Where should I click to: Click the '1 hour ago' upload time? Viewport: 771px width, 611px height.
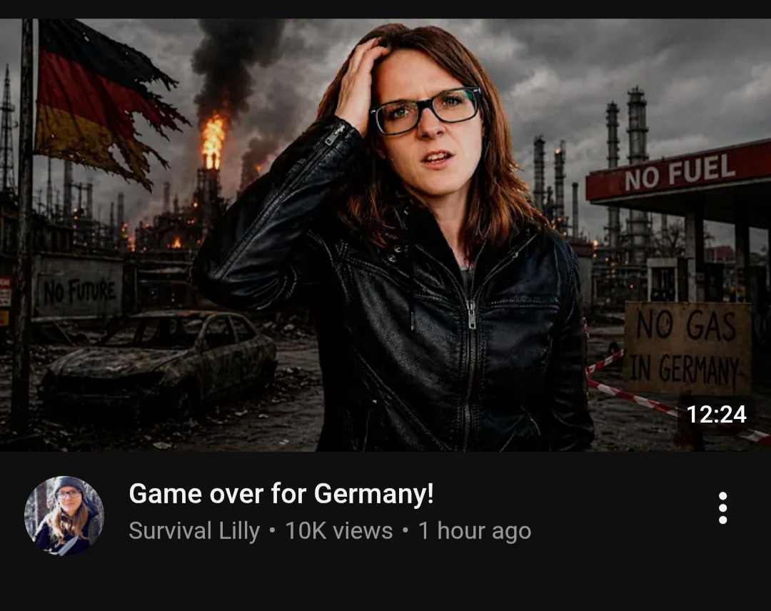point(475,531)
